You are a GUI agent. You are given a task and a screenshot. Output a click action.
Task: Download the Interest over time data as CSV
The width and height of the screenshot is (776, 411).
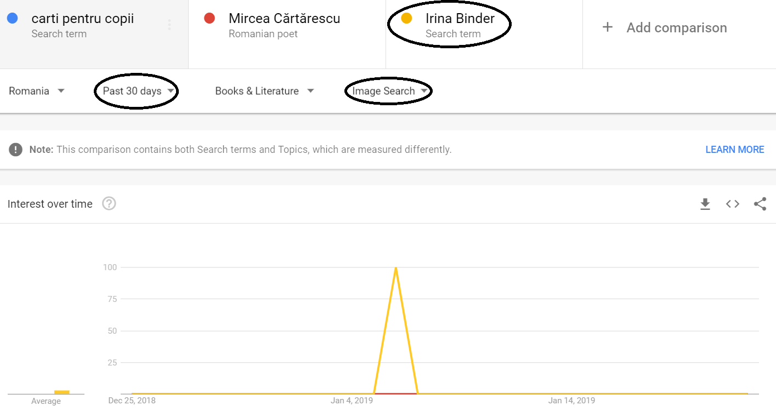coord(705,203)
